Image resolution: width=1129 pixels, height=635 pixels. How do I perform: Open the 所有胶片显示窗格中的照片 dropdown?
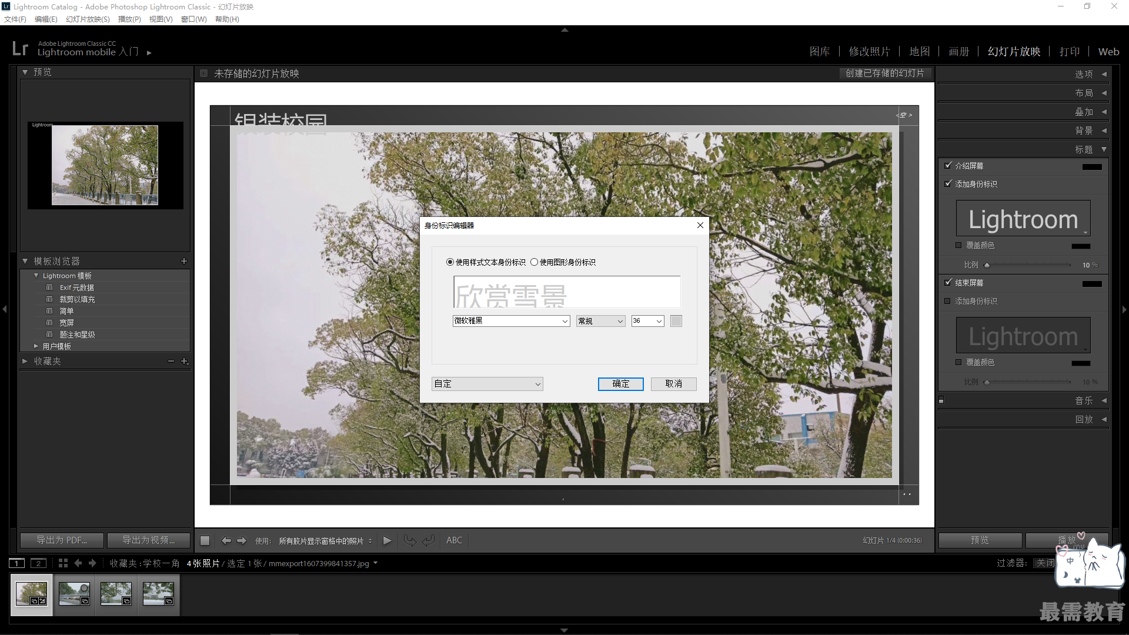tap(325, 541)
